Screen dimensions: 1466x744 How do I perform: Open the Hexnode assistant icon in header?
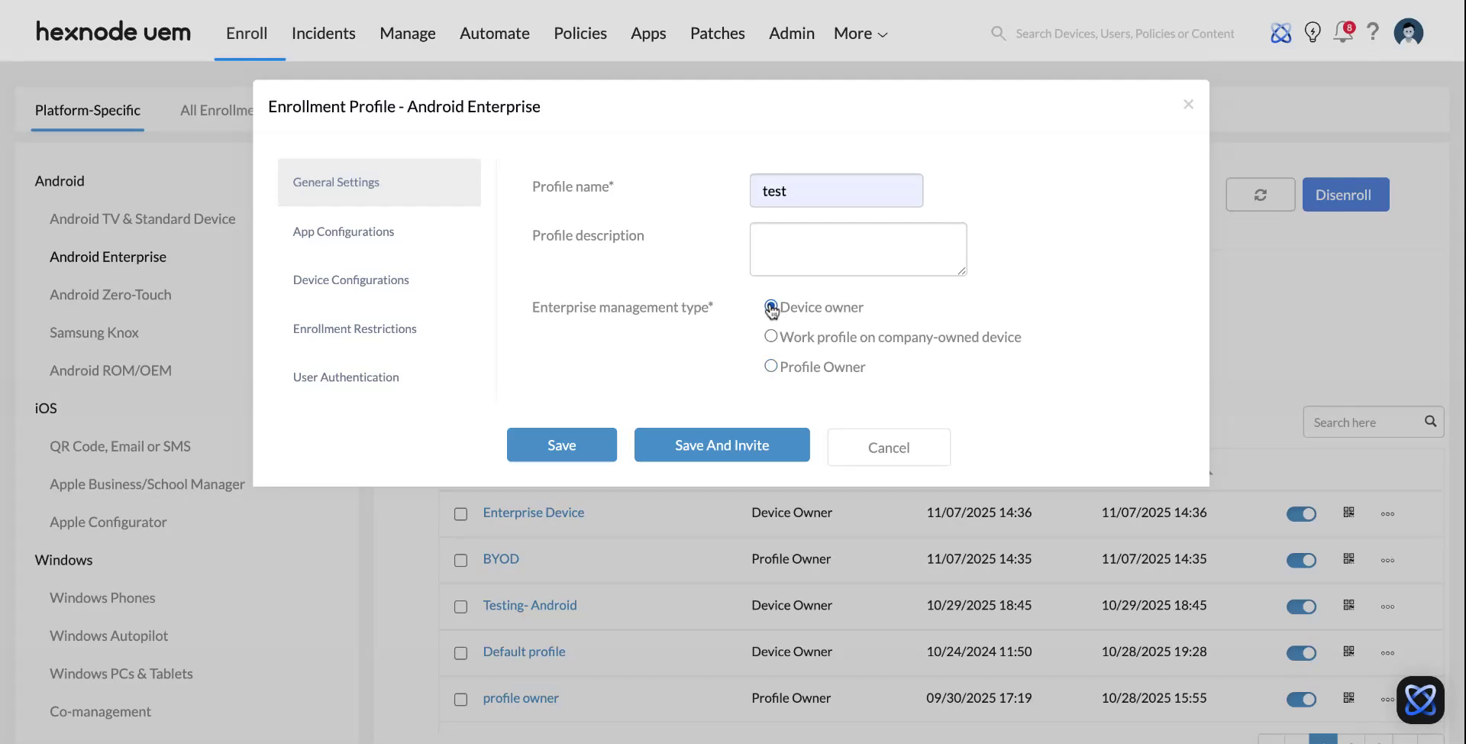1281,33
